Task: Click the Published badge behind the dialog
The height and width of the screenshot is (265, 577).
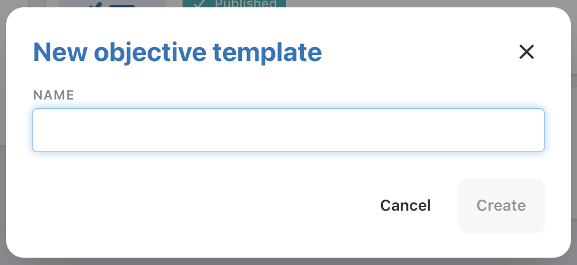Action: pos(234,4)
